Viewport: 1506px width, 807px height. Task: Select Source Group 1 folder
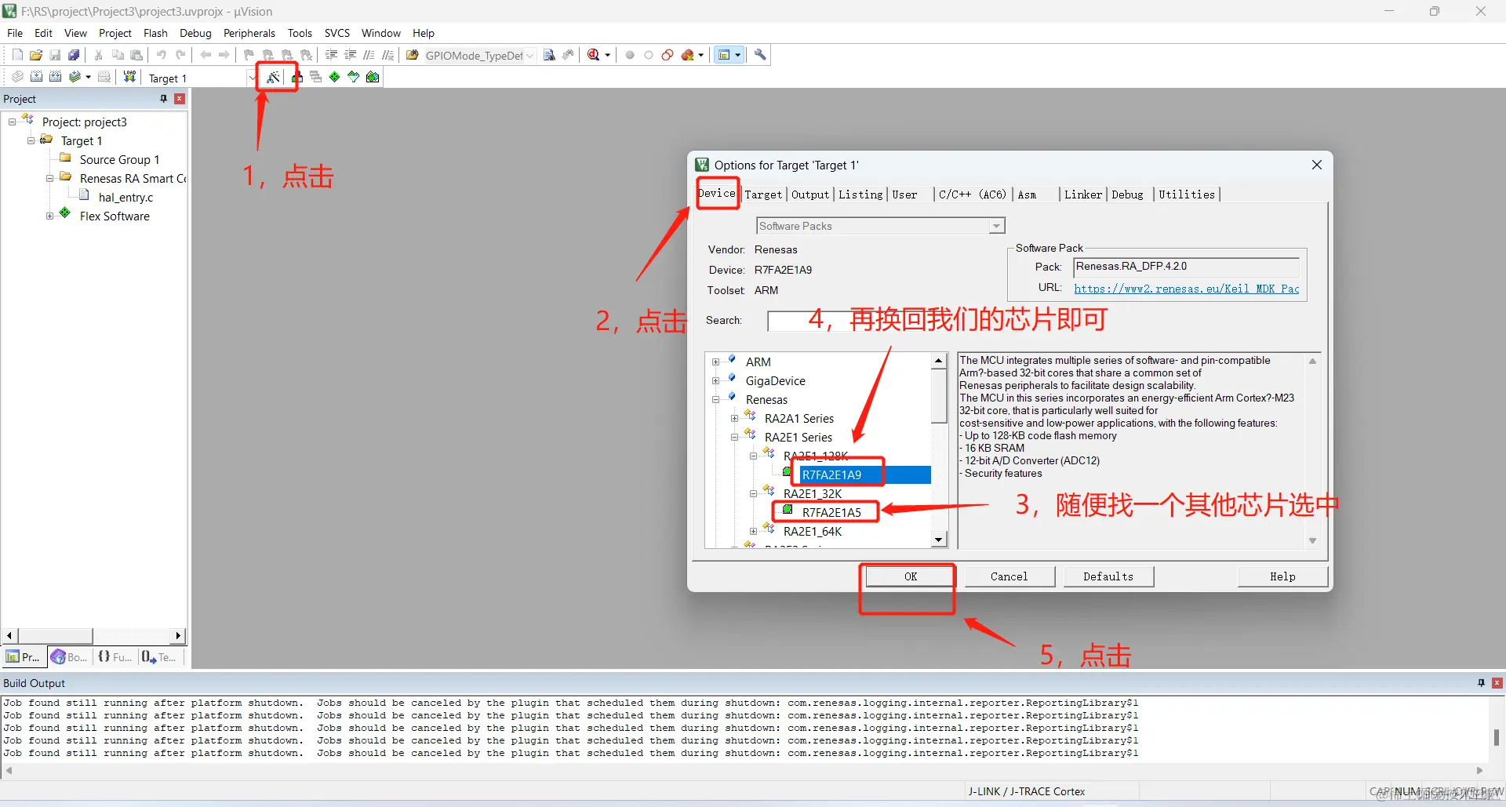119,159
